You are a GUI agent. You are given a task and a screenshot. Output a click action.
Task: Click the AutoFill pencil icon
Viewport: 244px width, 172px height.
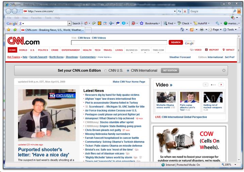click(x=195, y=23)
